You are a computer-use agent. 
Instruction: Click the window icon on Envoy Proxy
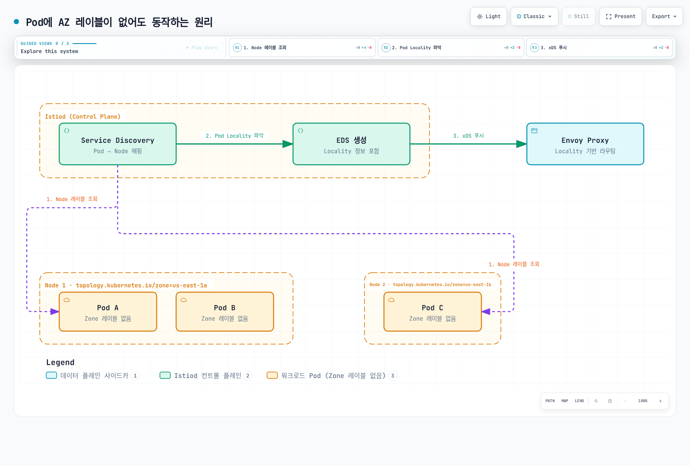click(x=534, y=131)
